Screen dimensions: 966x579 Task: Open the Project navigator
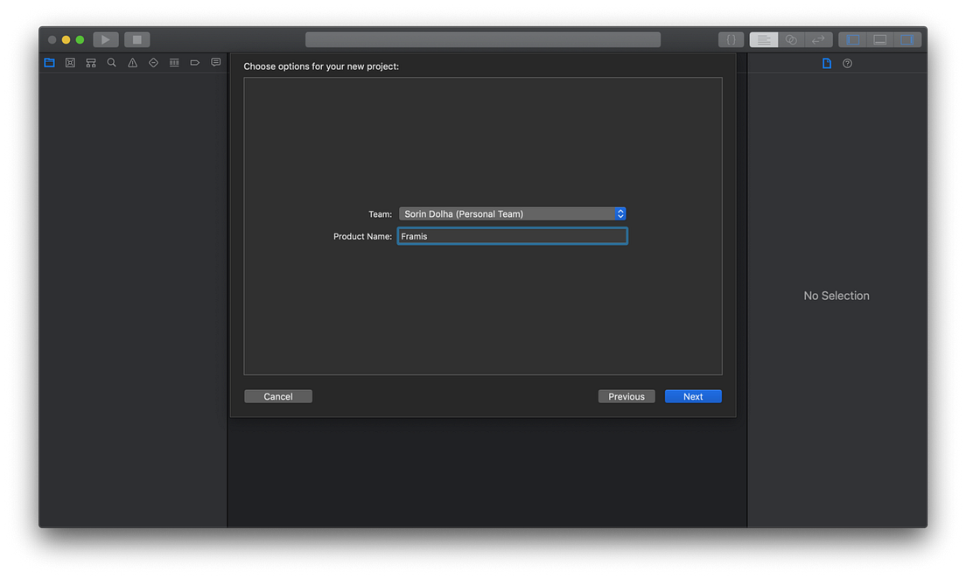coord(49,62)
